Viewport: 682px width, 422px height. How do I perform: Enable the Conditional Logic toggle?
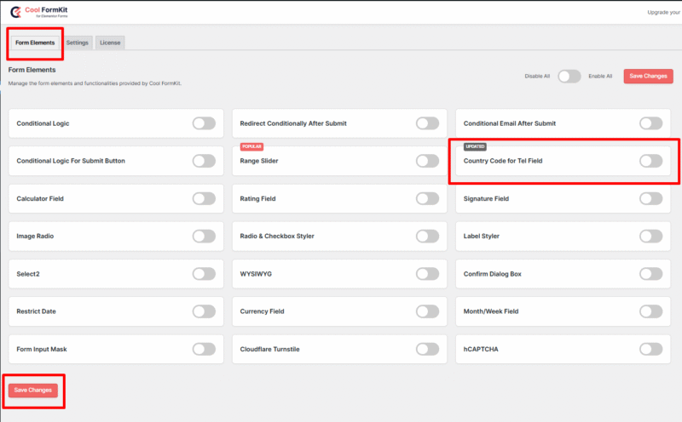(204, 123)
